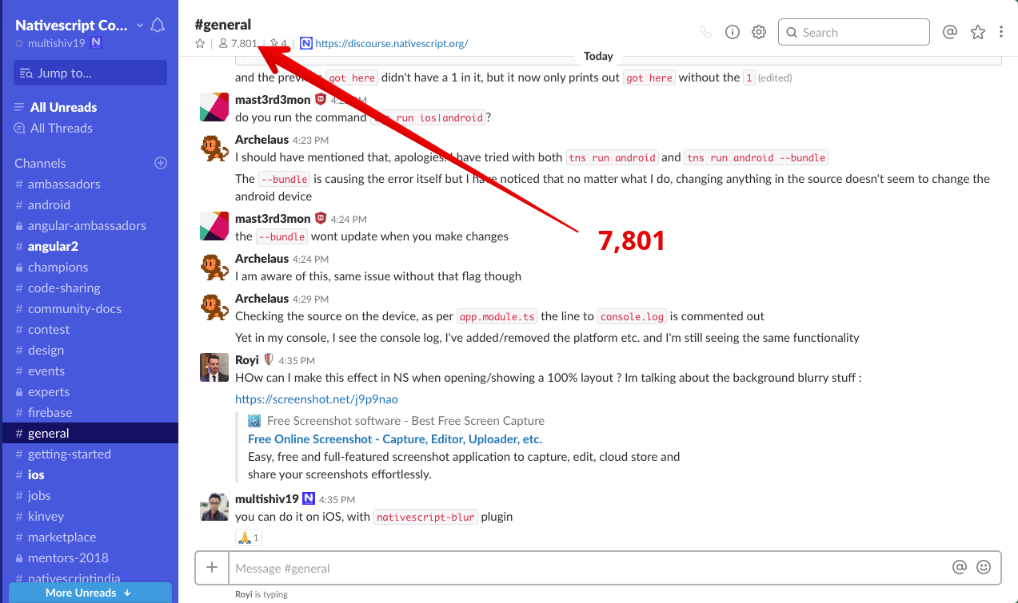Switch to the android channel

point(49,204)
